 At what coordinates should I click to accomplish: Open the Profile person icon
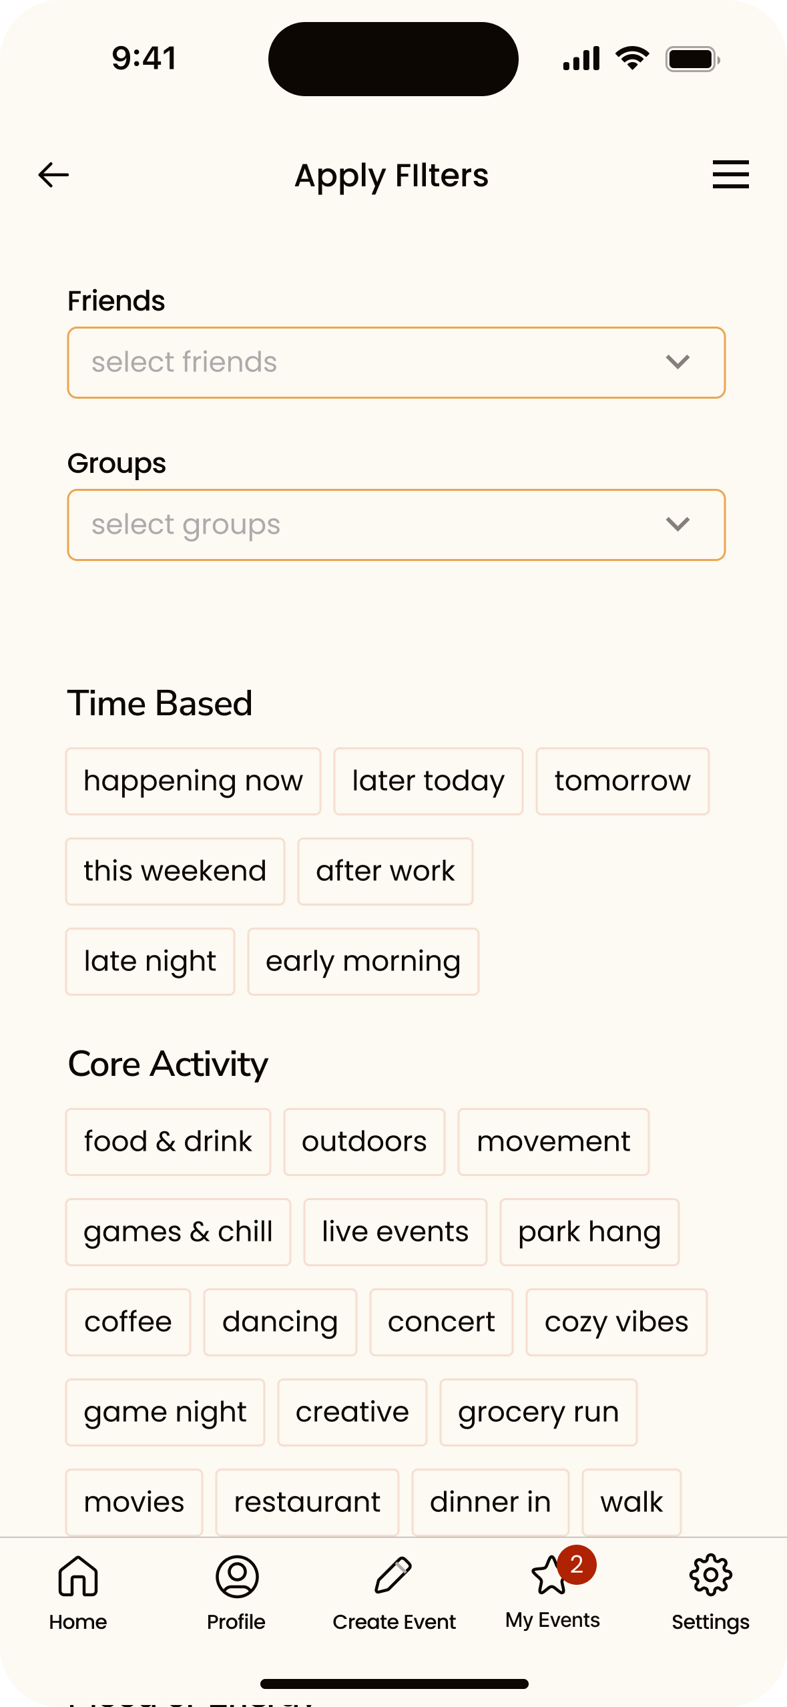pyautogui.click(x=237, y=1576)
